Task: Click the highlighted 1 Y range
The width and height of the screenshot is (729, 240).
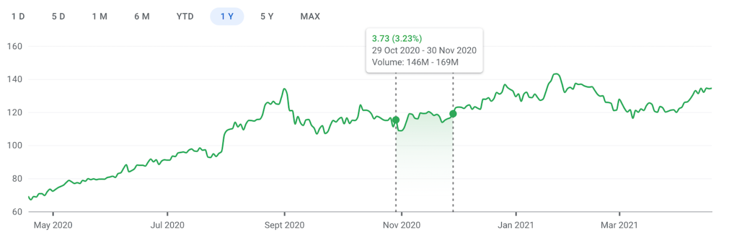Action: tap(227, 16)
